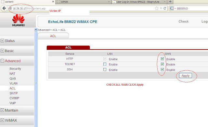Screen dimensions: 208x127
Task: Click the SSH service label
Action: point(70,69)
